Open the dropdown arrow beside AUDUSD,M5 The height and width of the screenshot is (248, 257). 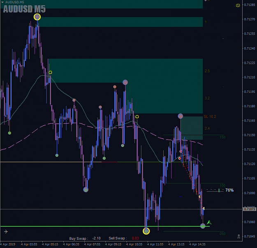tap(2, 2)
